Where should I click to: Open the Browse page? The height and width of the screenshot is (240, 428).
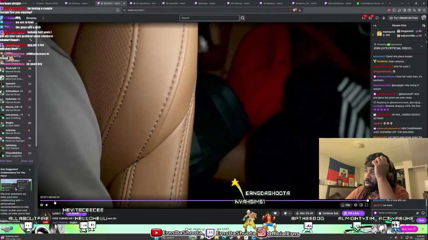click(x=31, y=18)
